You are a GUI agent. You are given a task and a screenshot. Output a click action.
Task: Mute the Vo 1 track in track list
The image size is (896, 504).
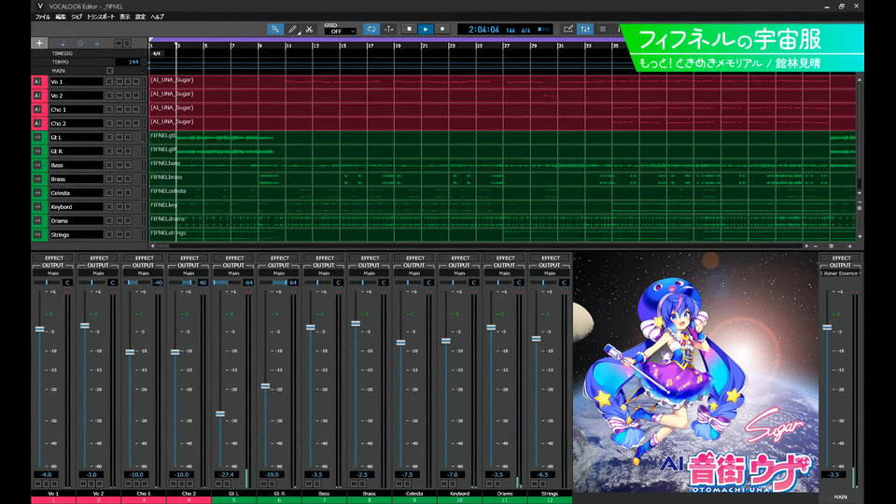point(119,82)
